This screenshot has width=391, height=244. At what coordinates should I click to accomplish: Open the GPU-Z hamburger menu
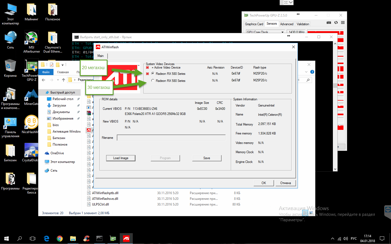[343, 23]
